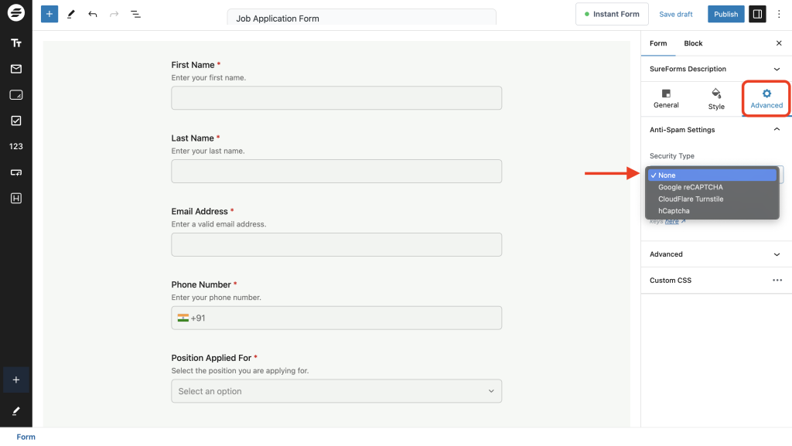The height and width of the screenshot is (446, 792).
Task: Click the First Name input field
Action: click(x=336, y=98)
